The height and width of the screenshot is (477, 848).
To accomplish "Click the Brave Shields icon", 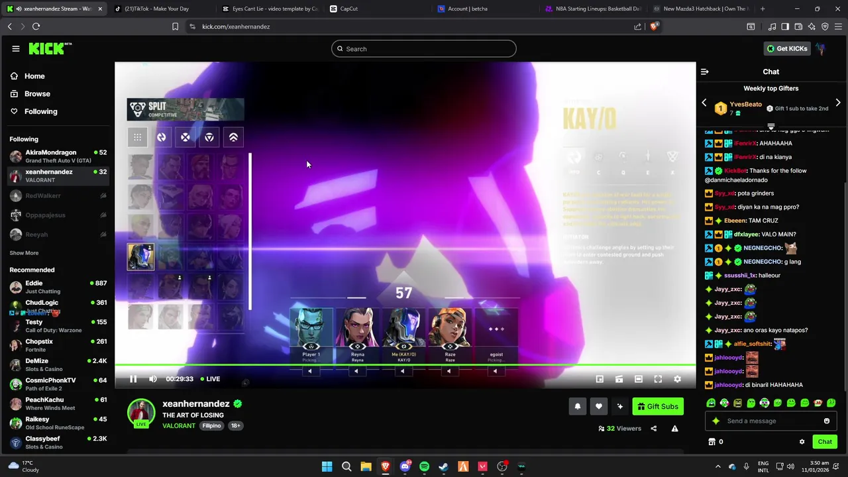I will click(654, 26).
